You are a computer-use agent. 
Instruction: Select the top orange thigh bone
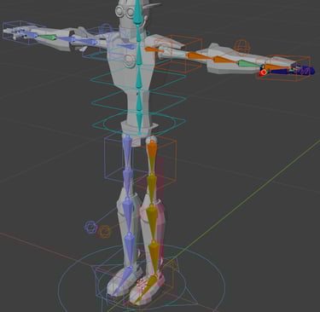click(x=152, y=156)
